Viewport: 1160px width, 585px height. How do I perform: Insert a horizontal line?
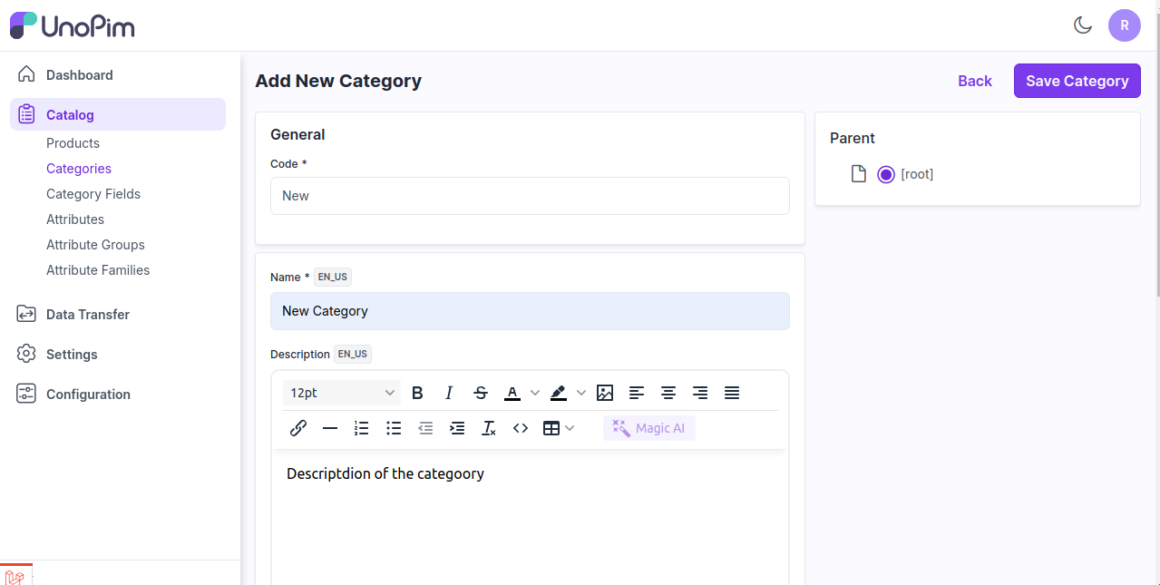coord(330,428)
